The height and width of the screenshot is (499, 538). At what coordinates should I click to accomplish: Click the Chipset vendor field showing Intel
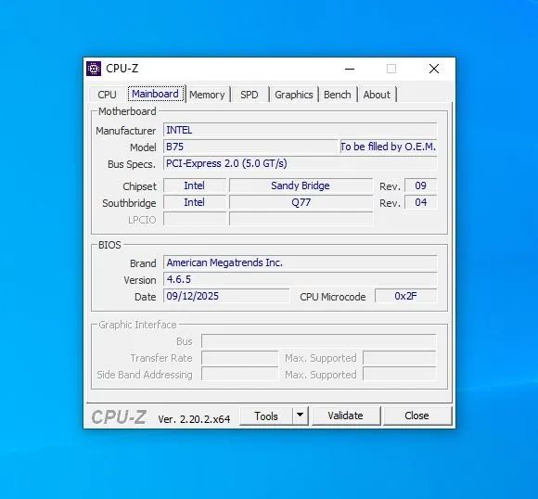(x=194, y=186)
